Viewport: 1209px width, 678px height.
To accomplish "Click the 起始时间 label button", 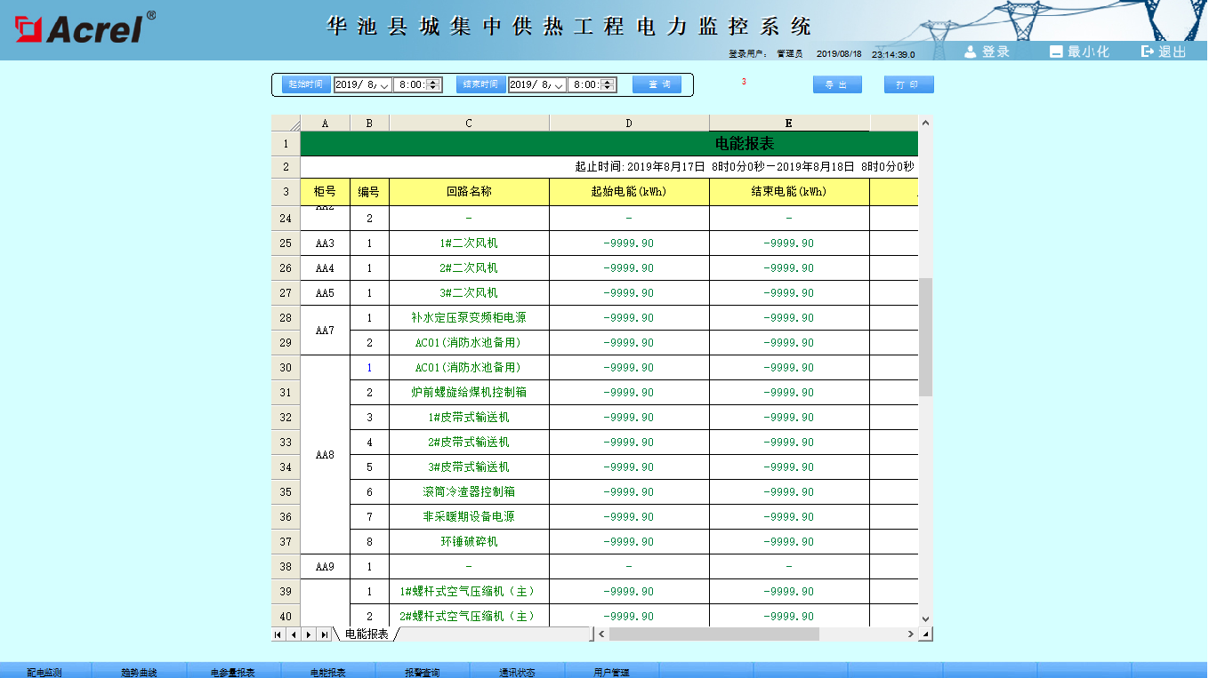I will point(306,84).
